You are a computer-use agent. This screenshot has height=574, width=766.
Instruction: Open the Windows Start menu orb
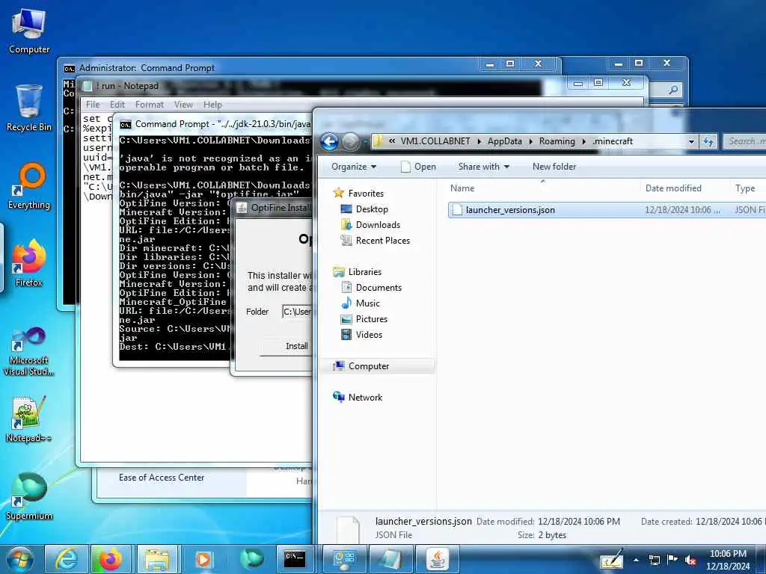(x=19, y=559)
